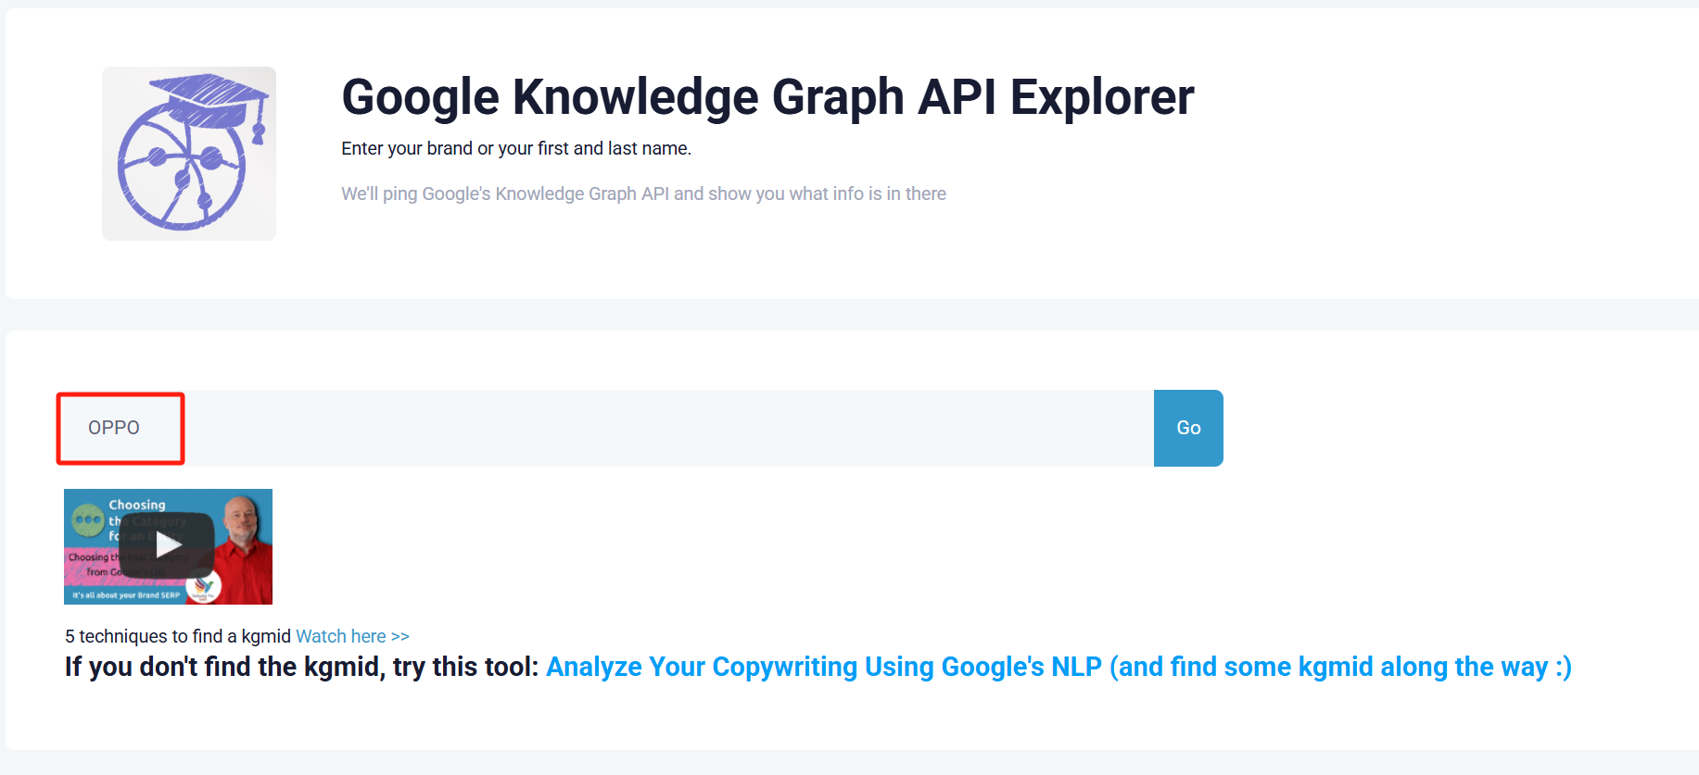Click the "5 techniques to find a kgmid" text
This screenshot has width=1699, height=775.
click(x=177, y=636)
